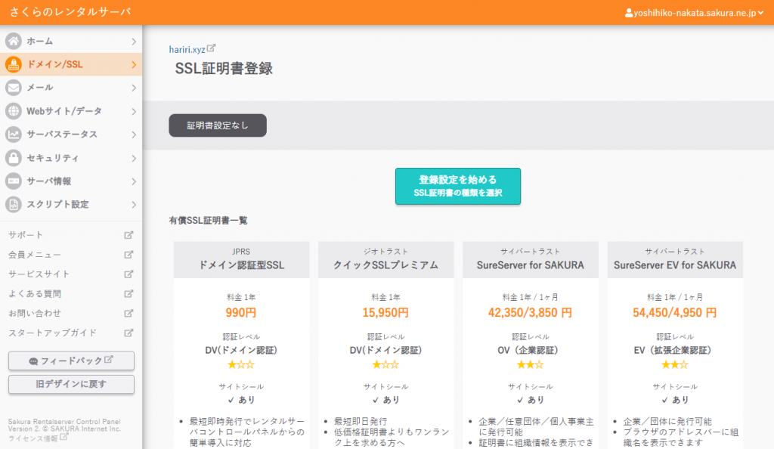Open the サポート link
Image resolution: width=774 pixels, height=449 pixels.
26,235
